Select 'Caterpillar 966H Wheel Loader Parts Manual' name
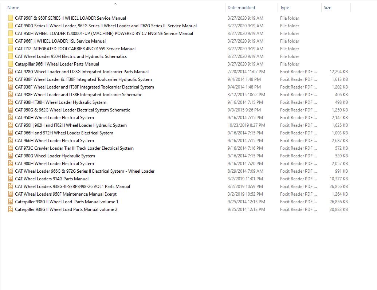The height and width of the screenshot is (290, 377). pyautogui.click(x=57, y=64)
